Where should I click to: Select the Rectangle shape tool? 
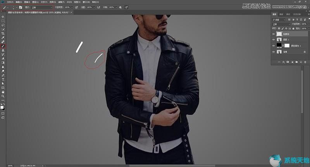coord(3,88)
